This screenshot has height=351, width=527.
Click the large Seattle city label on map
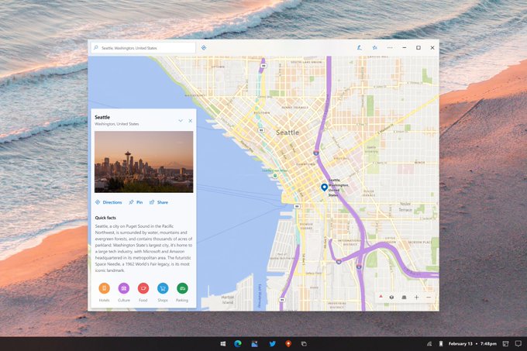pyautogui.click(x=288, y=132)
